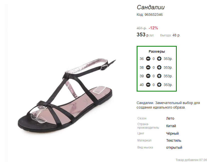This screenshot has width=207, height=162.
Task: Click the quantity value for size 40
Action: tap(154, 85)
